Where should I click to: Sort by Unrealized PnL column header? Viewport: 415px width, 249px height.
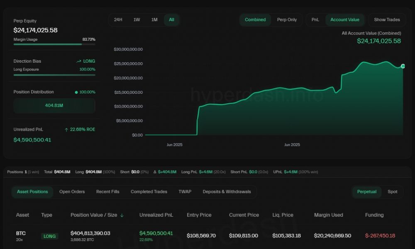pyautogui.click(x=156, y=215)
